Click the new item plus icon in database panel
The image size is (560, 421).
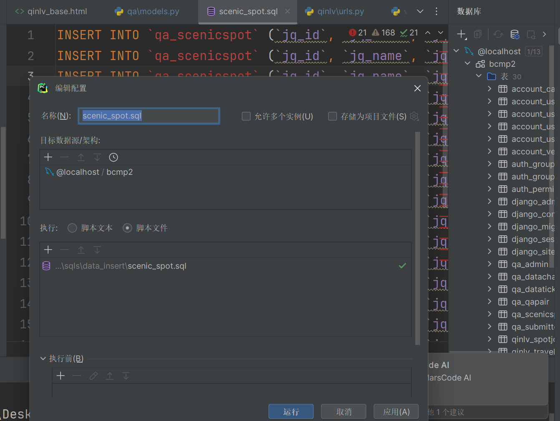(x=461, y=35)
